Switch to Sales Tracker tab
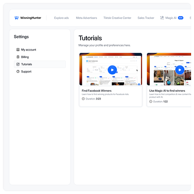 [146, 18]
